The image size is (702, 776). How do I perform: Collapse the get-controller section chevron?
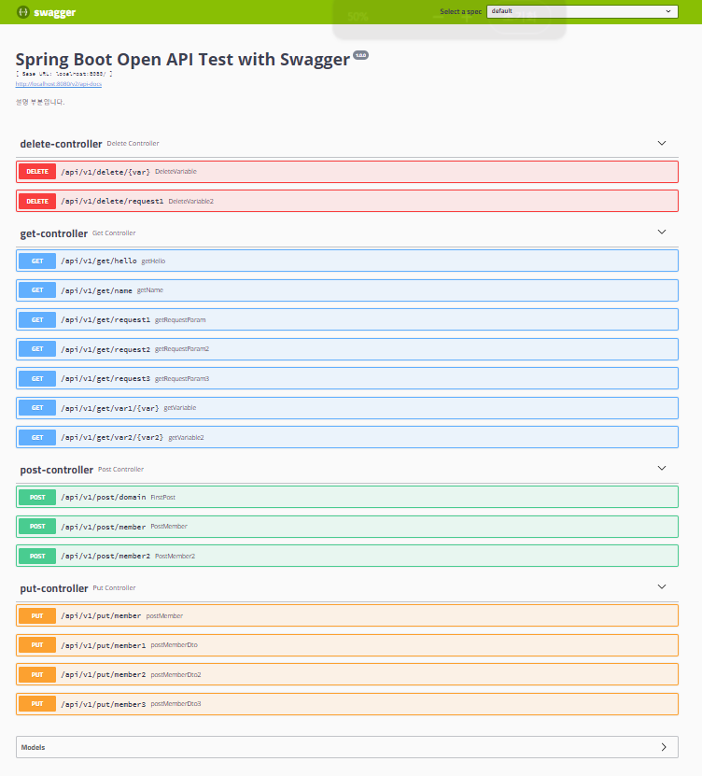pos(662,233)
